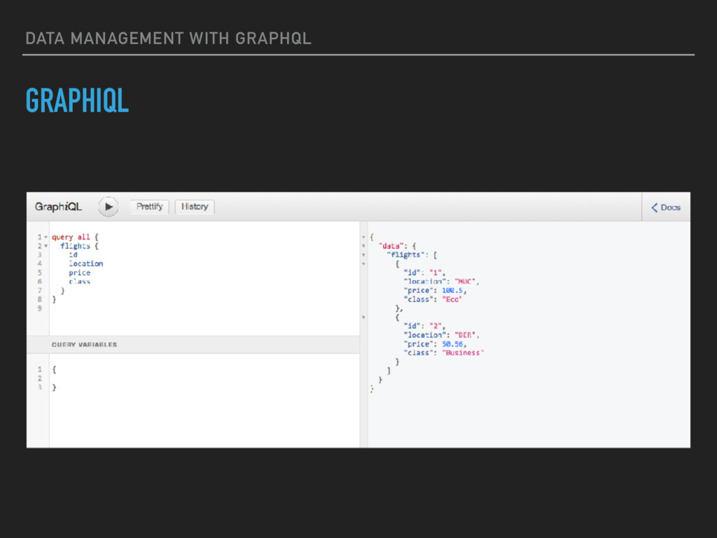Viewport: 717px width, 538px height.
Task: Click the divider between editor and results
Action: [363, 334]
